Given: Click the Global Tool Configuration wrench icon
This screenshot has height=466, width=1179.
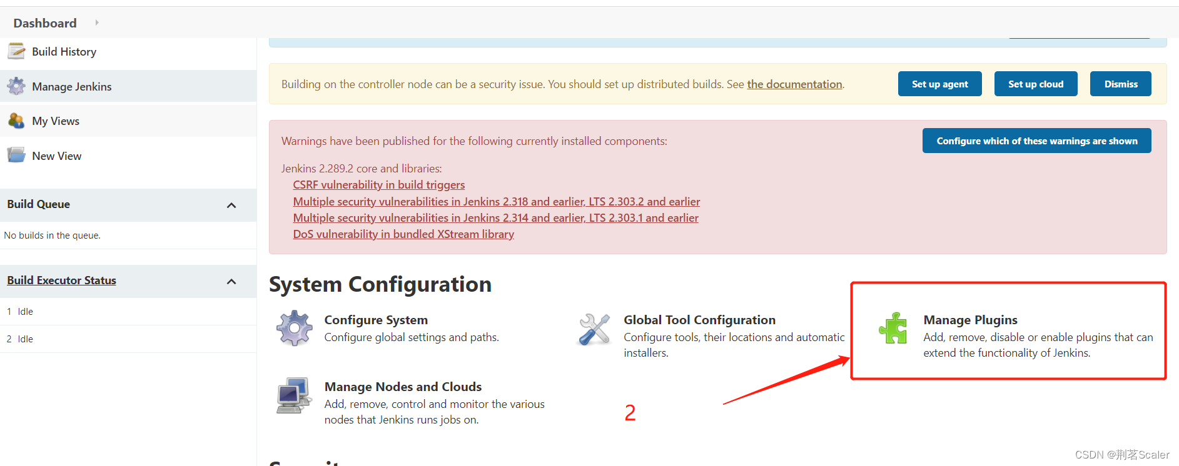Looking at the screenshot, I should coord(594,329).
